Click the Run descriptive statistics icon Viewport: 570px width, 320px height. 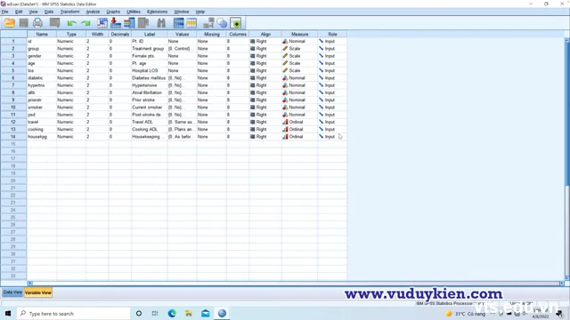click(x=143, y=23)
